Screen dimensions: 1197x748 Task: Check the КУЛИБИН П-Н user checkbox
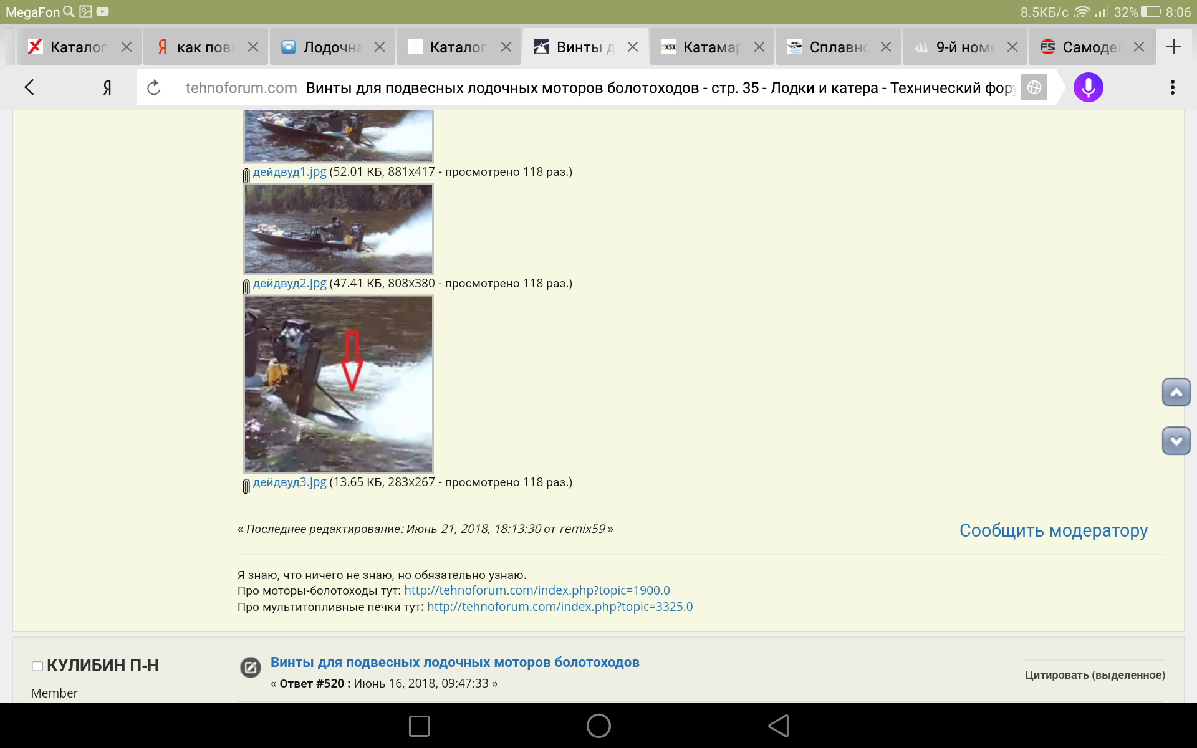pyautogui.click(x=37, y=666)
